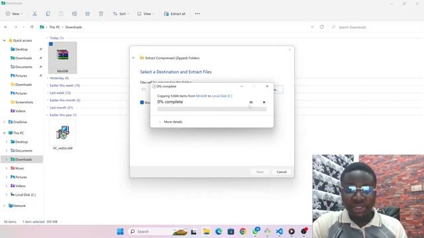Click the Paste icon in toolbar

[x=61, y=14]
